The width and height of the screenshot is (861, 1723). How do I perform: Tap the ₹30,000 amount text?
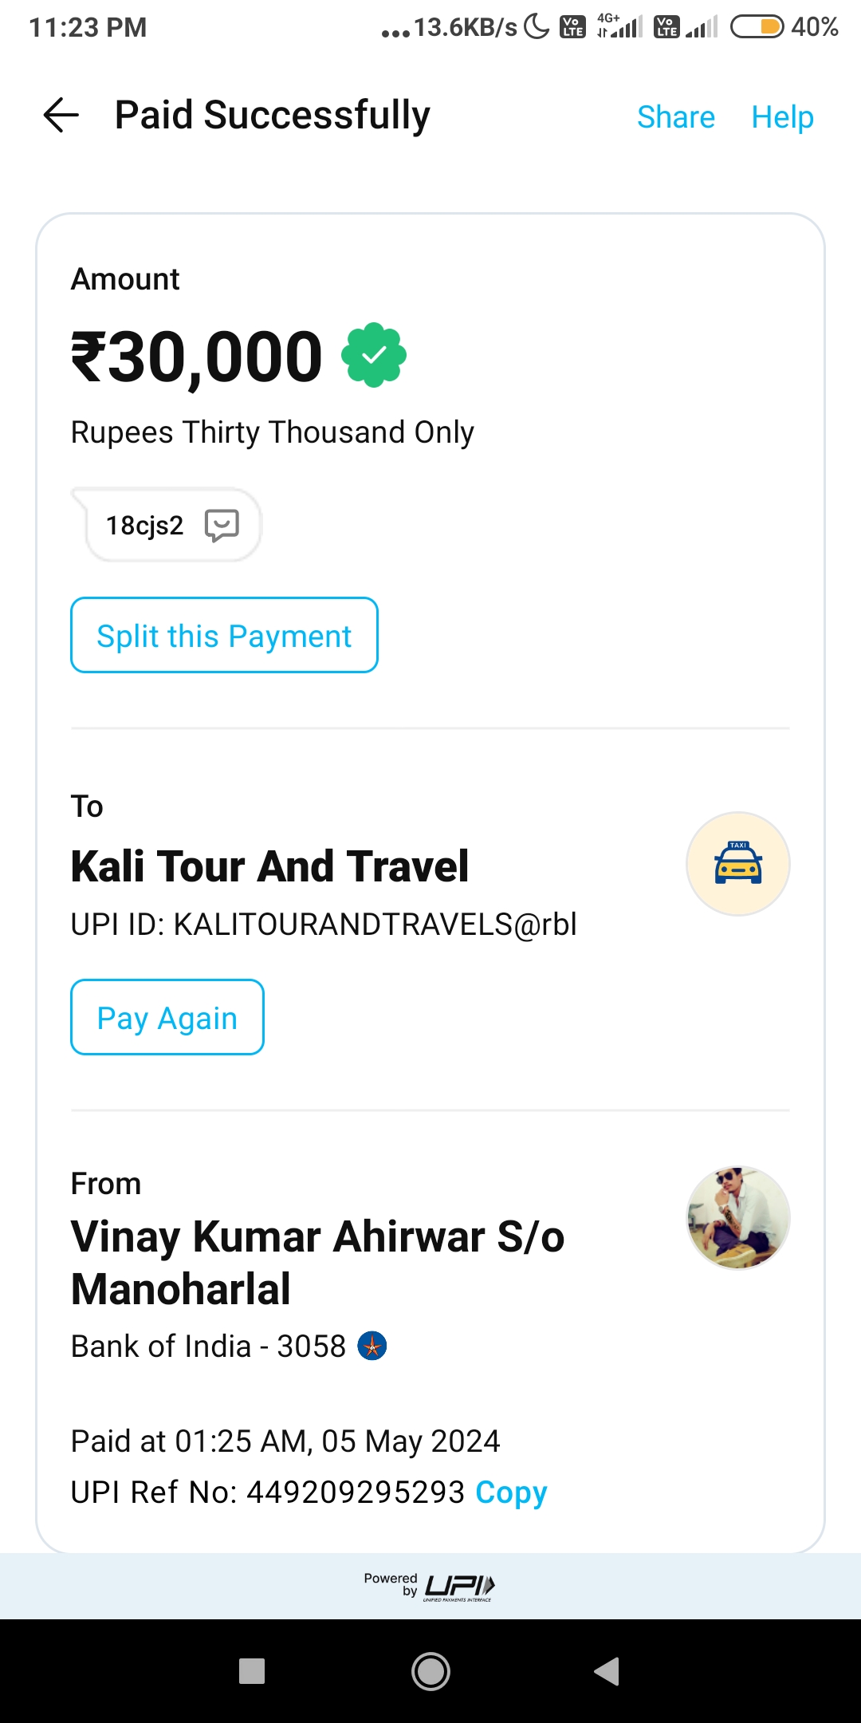tap(197, 357)
